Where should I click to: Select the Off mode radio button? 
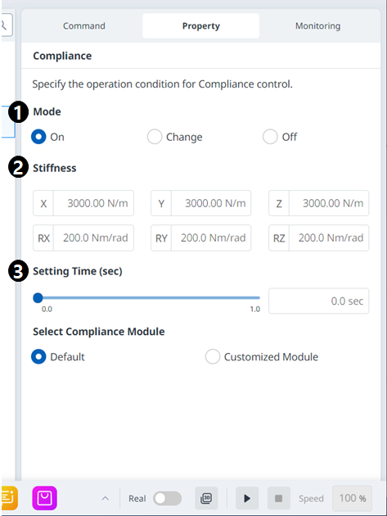pyautogui.click(x=270, y=137)
